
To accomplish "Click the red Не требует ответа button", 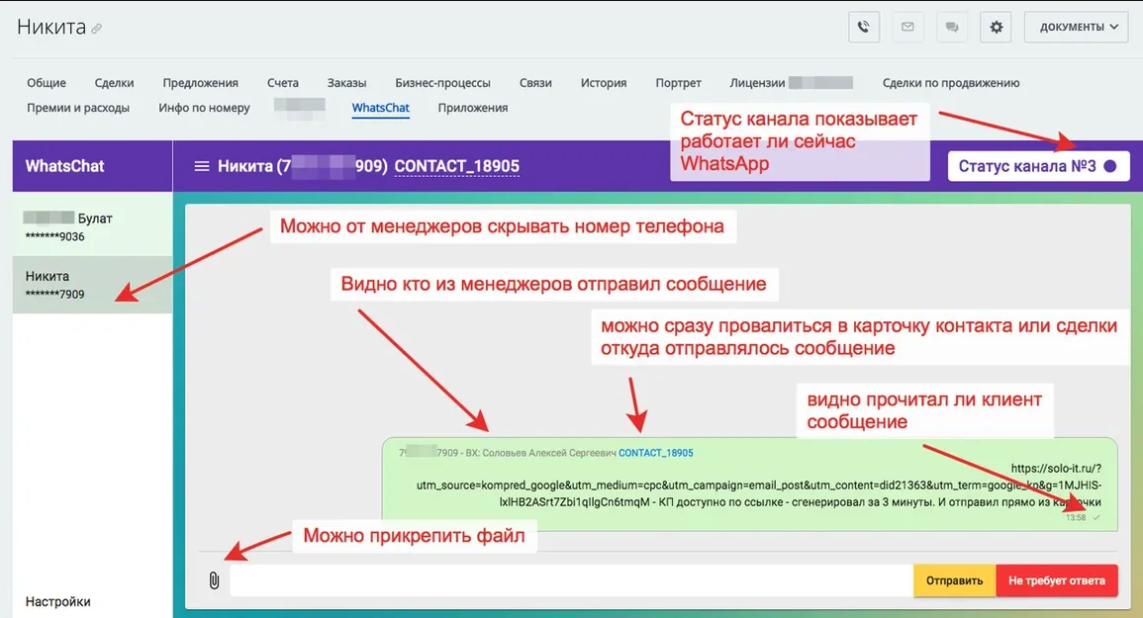I will (x=1057, y=580).
